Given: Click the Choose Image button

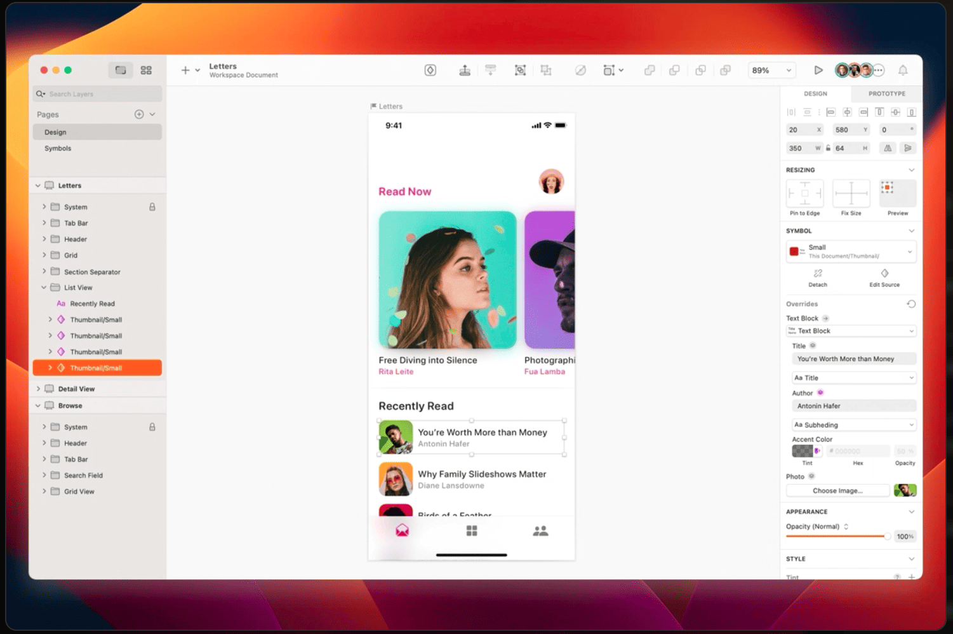Looking at the screenshot, I should 837,490.
